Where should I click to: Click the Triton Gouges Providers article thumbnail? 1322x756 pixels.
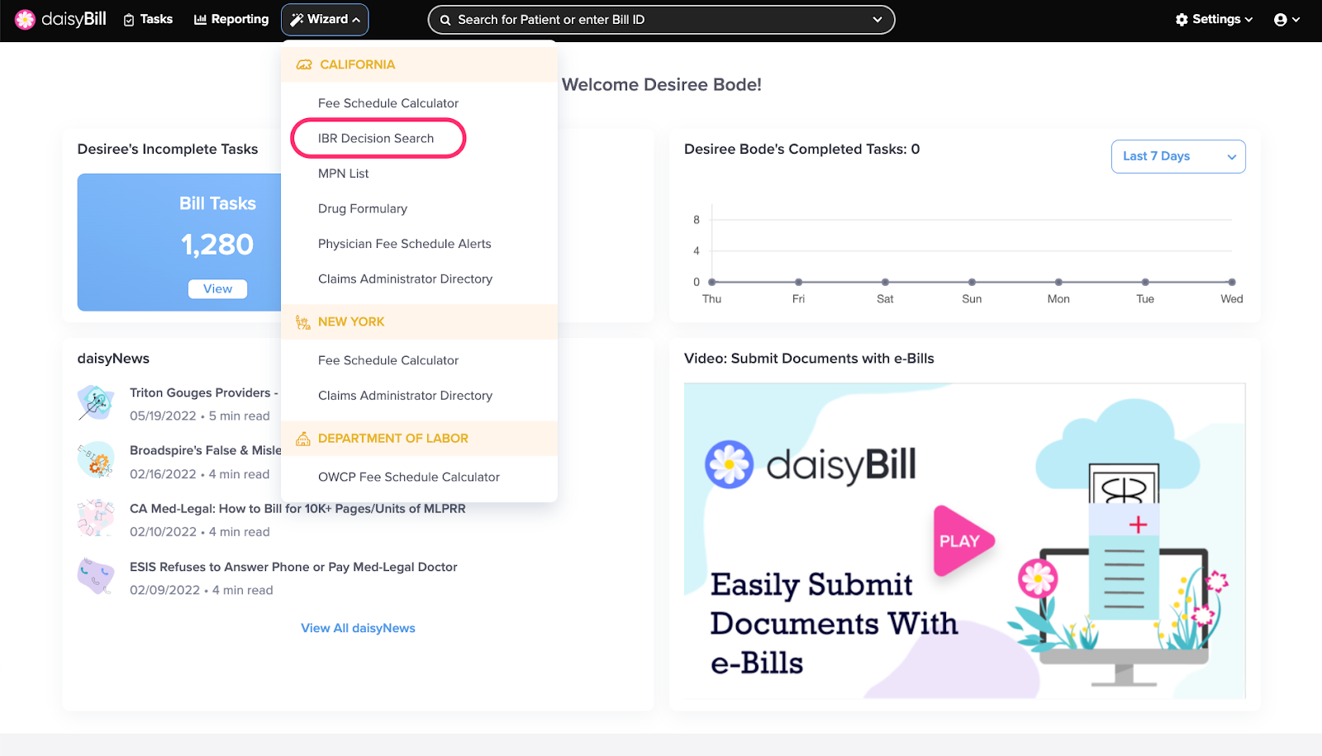pos(96,402)
